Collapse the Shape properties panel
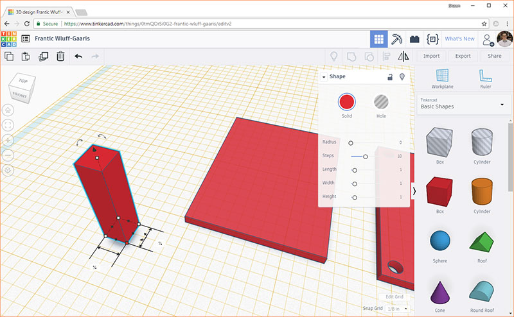514x317 pixels. coord(324,77)
